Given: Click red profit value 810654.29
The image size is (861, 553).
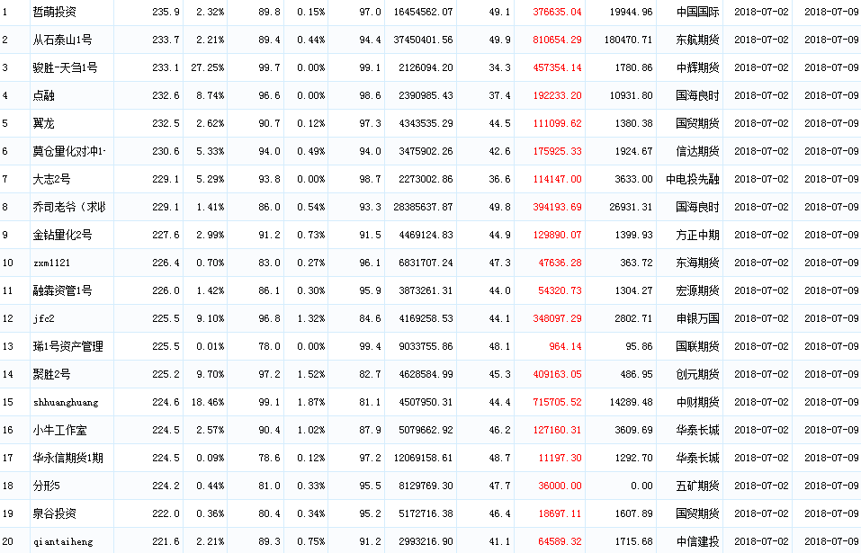Looking at the screenshot, I should pyautogui.click(x=557, y=40).
